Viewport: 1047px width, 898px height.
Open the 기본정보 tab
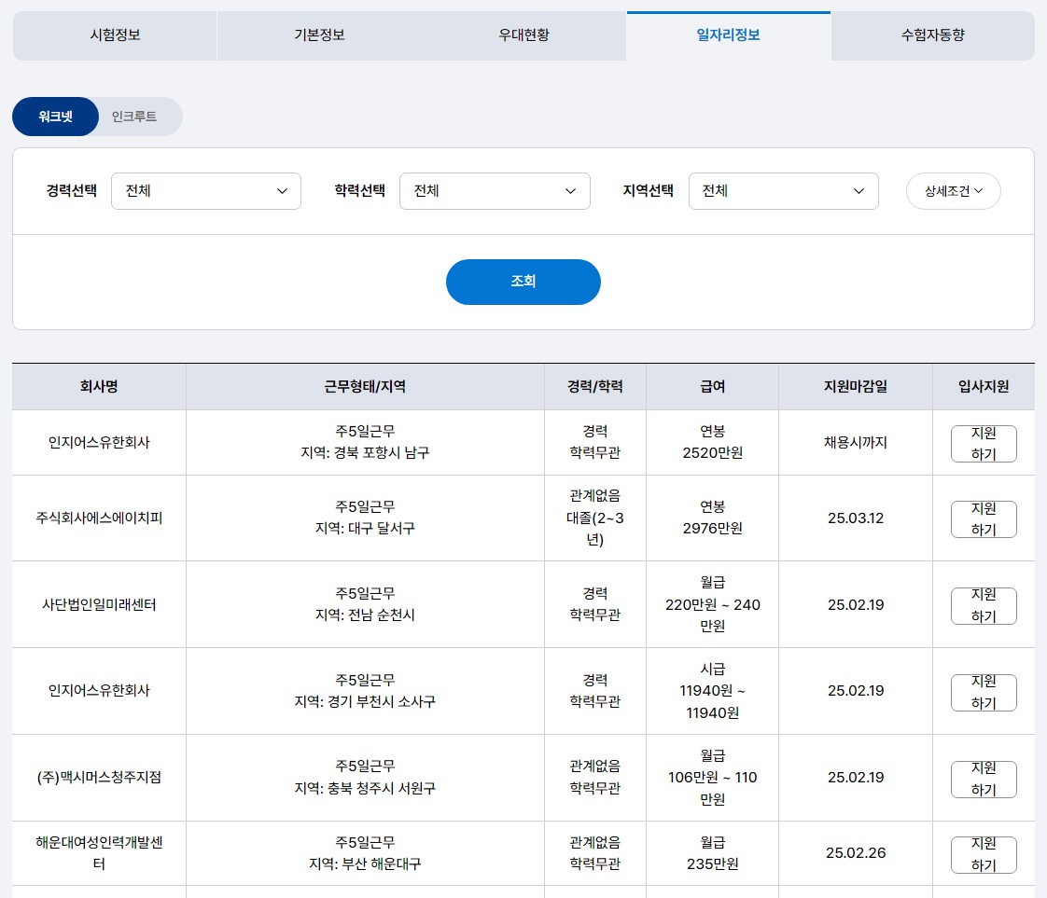pyautogui.click(x=318, y=35)
